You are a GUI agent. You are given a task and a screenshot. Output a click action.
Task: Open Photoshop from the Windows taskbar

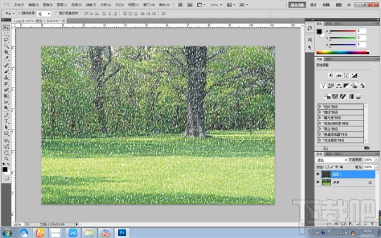(x=122, y=233)
